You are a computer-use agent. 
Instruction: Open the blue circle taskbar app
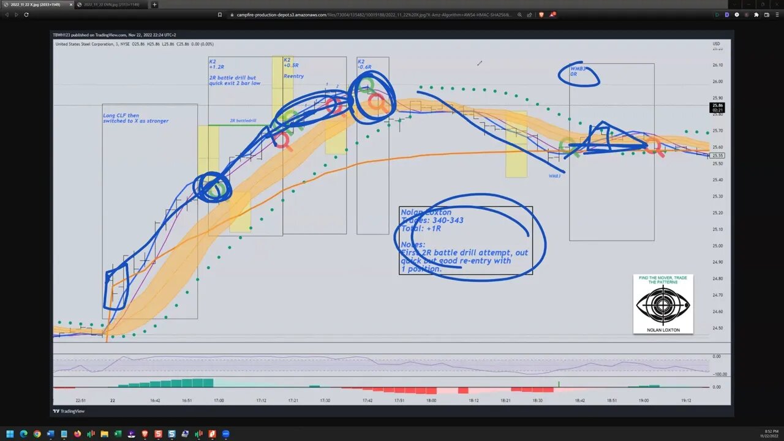(225, 434)
